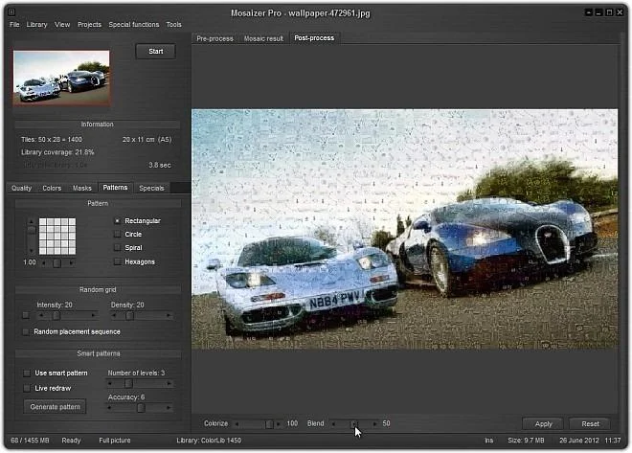Click the Colorize slider right arrow

279,424
